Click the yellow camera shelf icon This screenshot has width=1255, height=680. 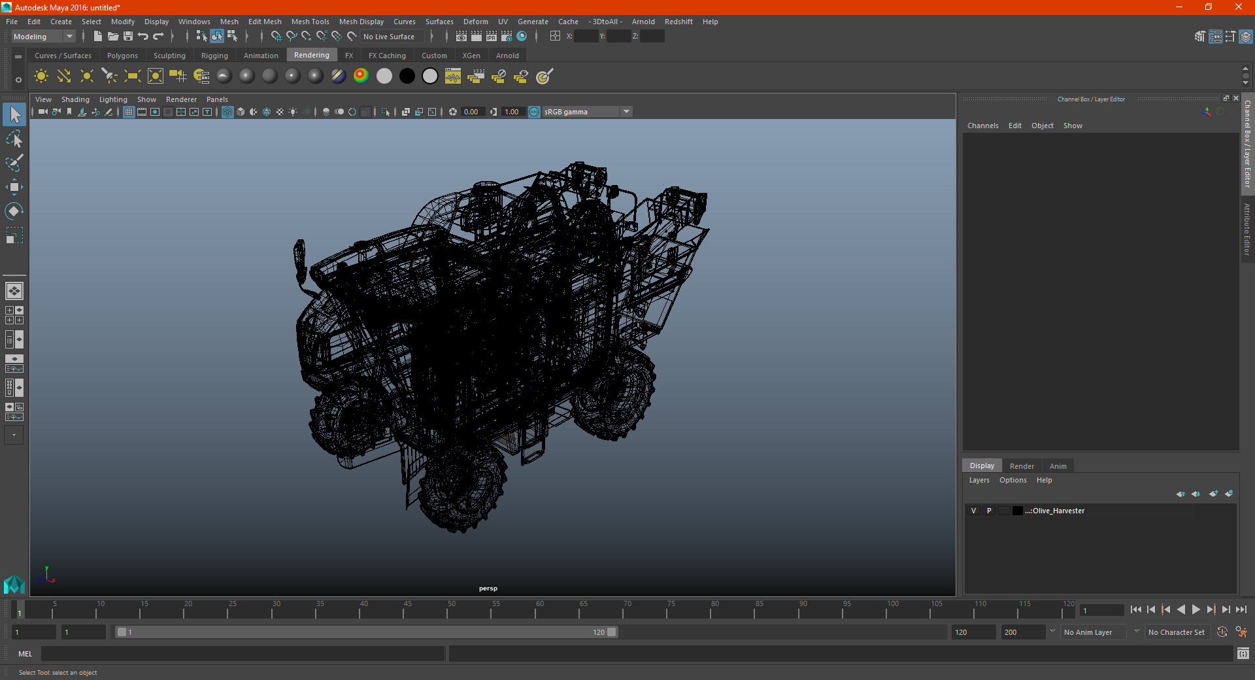[x=178, y=76]
